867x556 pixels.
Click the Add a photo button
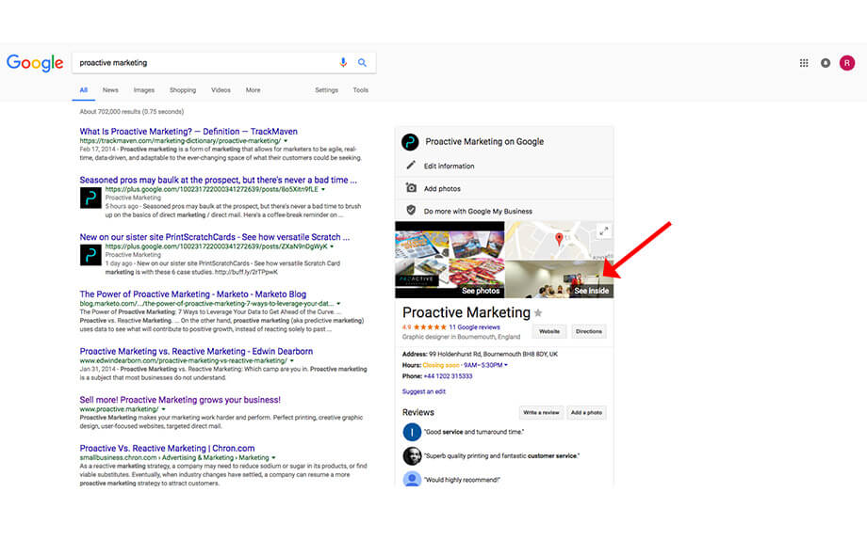pyautogui.click(x=587, y=412)
